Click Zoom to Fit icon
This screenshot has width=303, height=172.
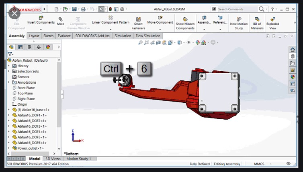pyautogui.click(x=141, y=42)
